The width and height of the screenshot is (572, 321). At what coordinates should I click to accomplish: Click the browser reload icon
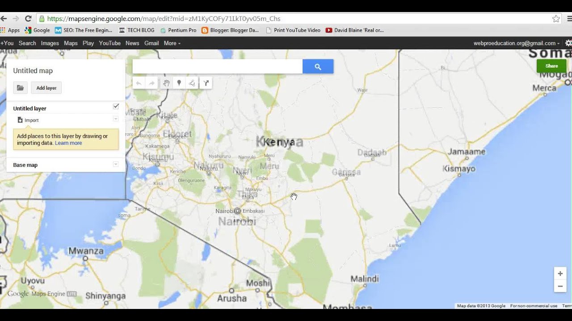[x=28, y=19]
